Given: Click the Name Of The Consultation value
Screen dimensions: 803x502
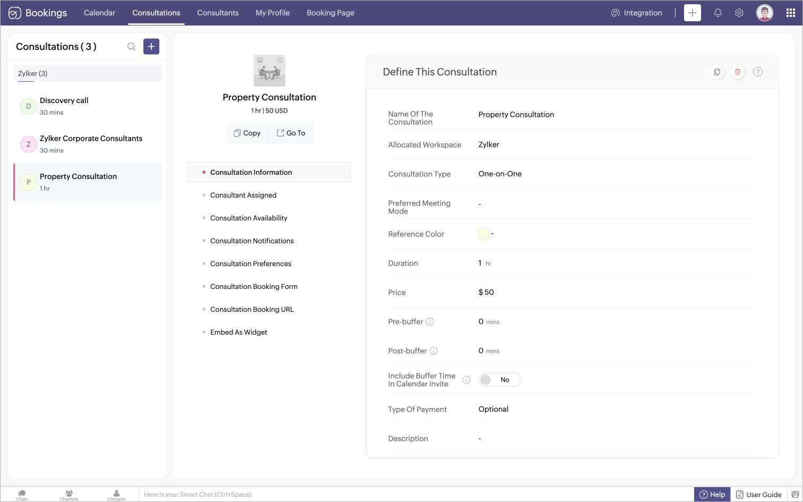Looking at the screenshot, I should [x=516, y=114].
